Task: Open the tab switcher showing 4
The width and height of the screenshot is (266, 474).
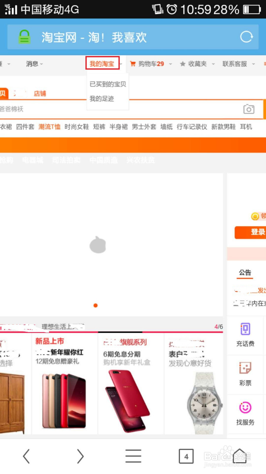Action: (x=186, y=456)
